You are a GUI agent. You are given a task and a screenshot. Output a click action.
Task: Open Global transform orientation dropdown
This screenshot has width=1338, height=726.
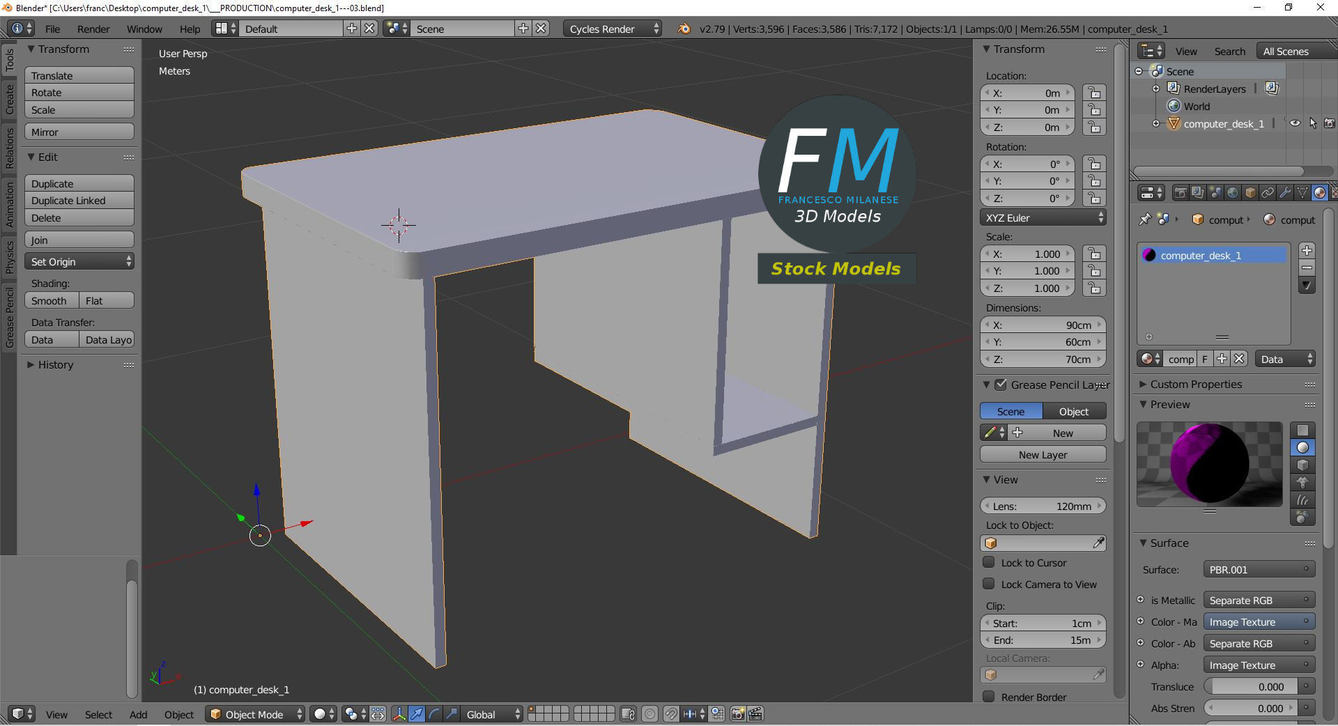point(492,714)
